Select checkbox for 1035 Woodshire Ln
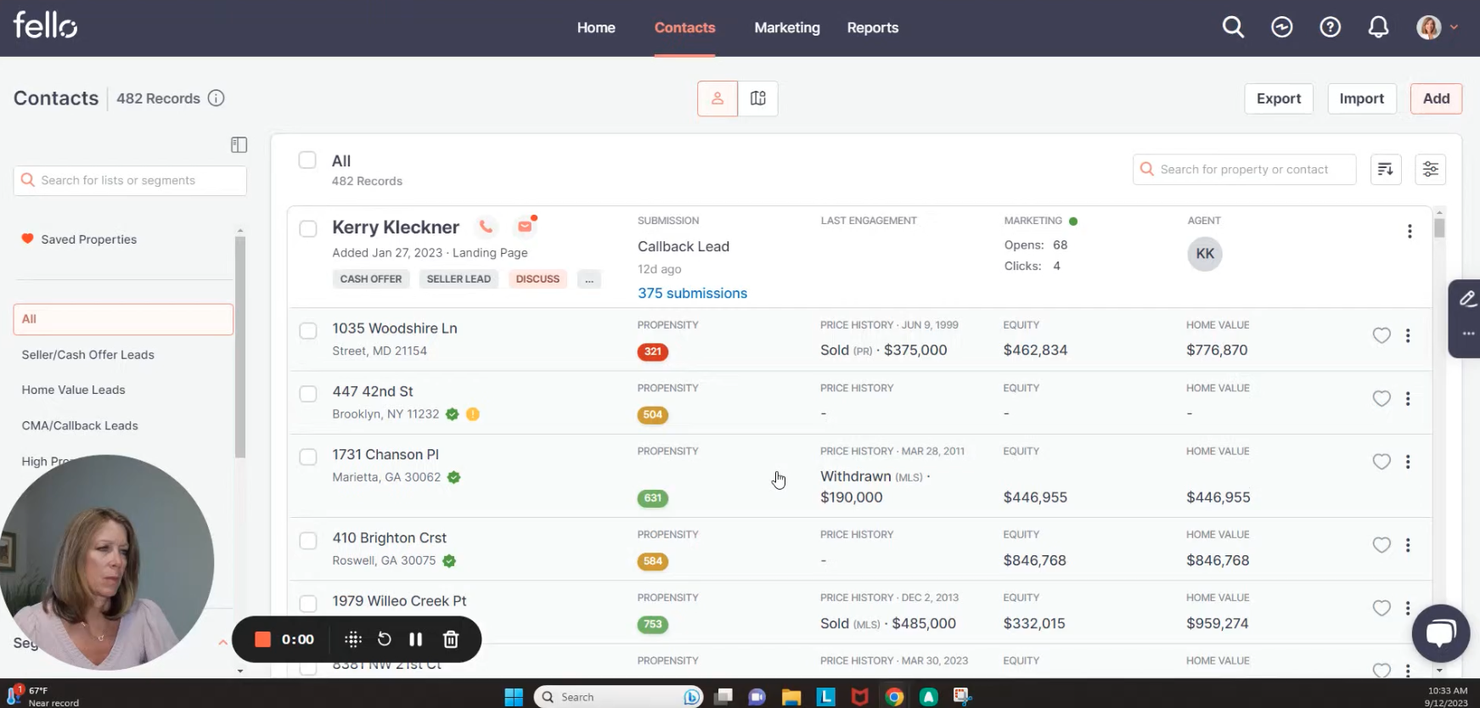1480x708 pixels. 308,330
